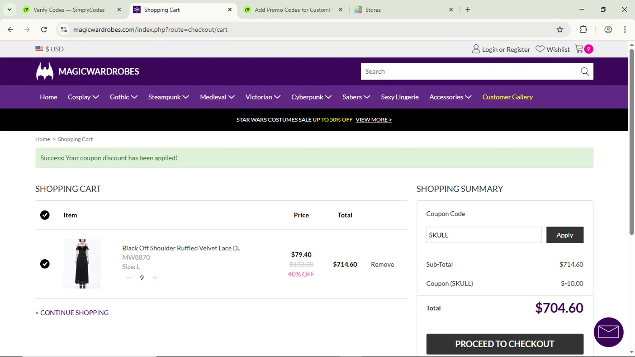Image resolution: width=635 pixels, height=357 pixels.
Task: Close the Stores tab
Action: [451, 10]
